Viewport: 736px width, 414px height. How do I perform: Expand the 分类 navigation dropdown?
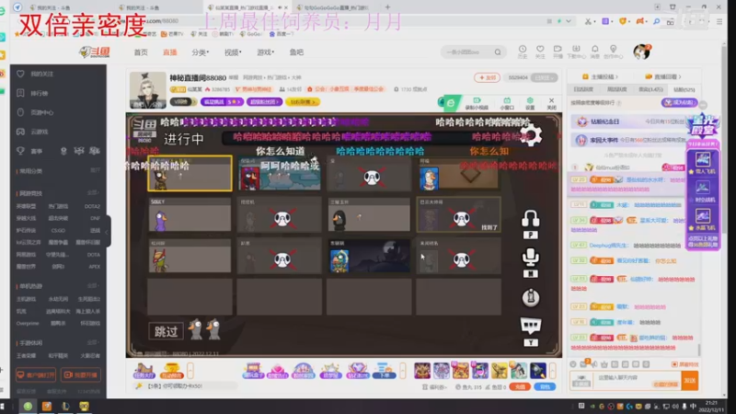[x=200, y=52]
